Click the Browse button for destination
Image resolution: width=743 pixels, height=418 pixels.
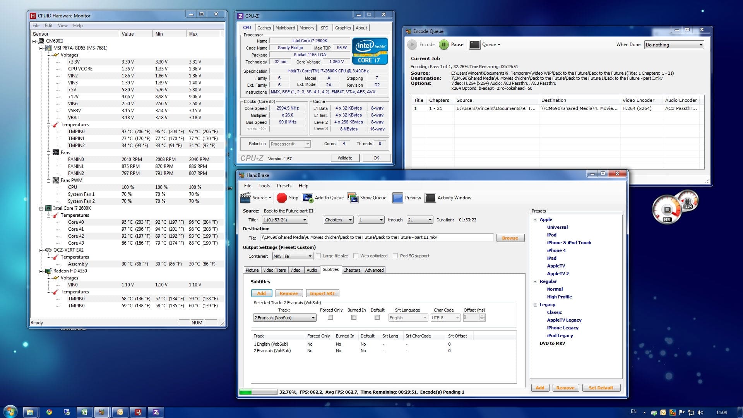[x=510, y=238]
